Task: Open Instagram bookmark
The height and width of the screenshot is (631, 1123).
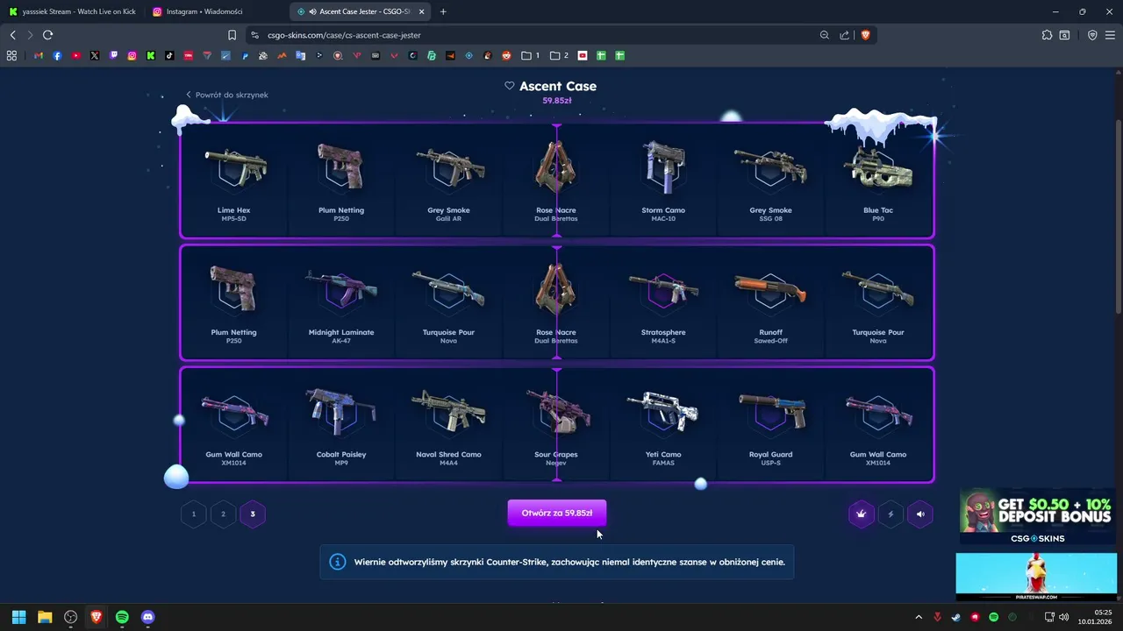Action: point(132,55)
